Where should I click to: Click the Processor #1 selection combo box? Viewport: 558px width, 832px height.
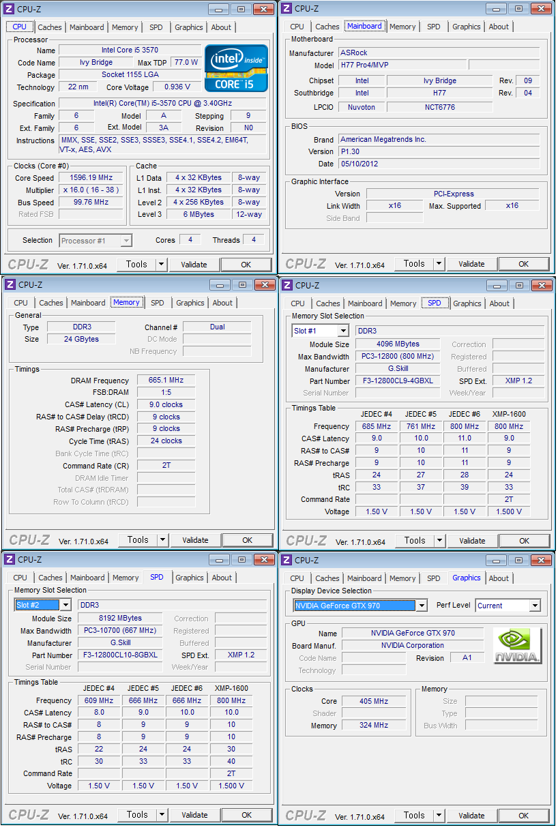pos(96,240)
